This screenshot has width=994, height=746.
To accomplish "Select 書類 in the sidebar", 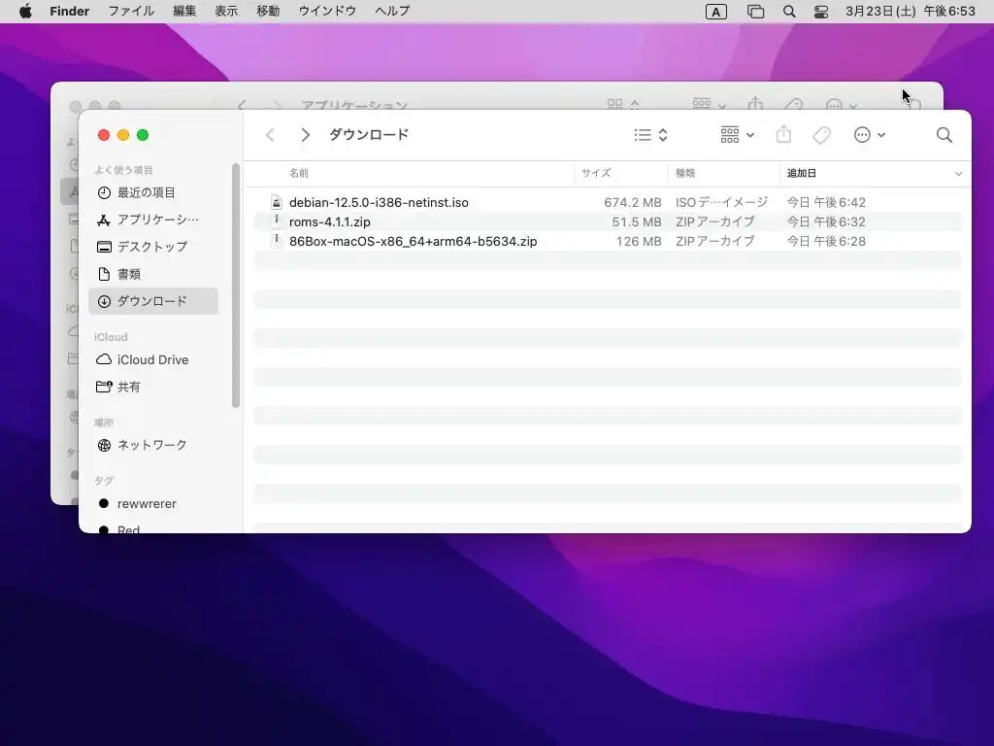I will (153, 274).
